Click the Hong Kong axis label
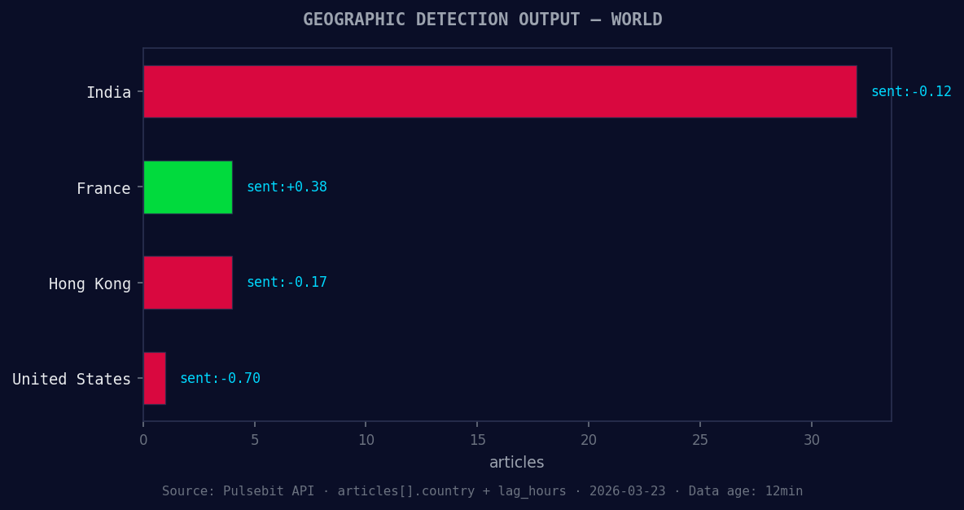Viewport: 964px width, 510px height. click(x=90, y=284)
